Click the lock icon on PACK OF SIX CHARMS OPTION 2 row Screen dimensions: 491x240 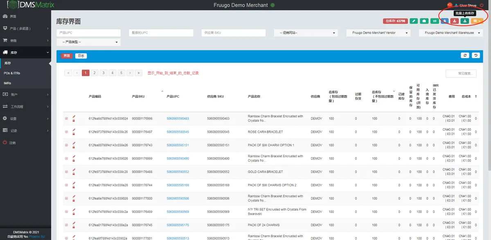tap(74, 188)
